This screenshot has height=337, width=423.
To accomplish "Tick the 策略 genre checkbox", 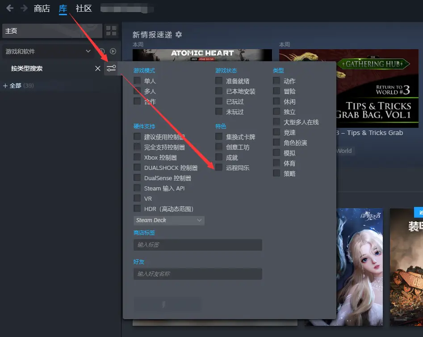I will (x=276, y=173).
